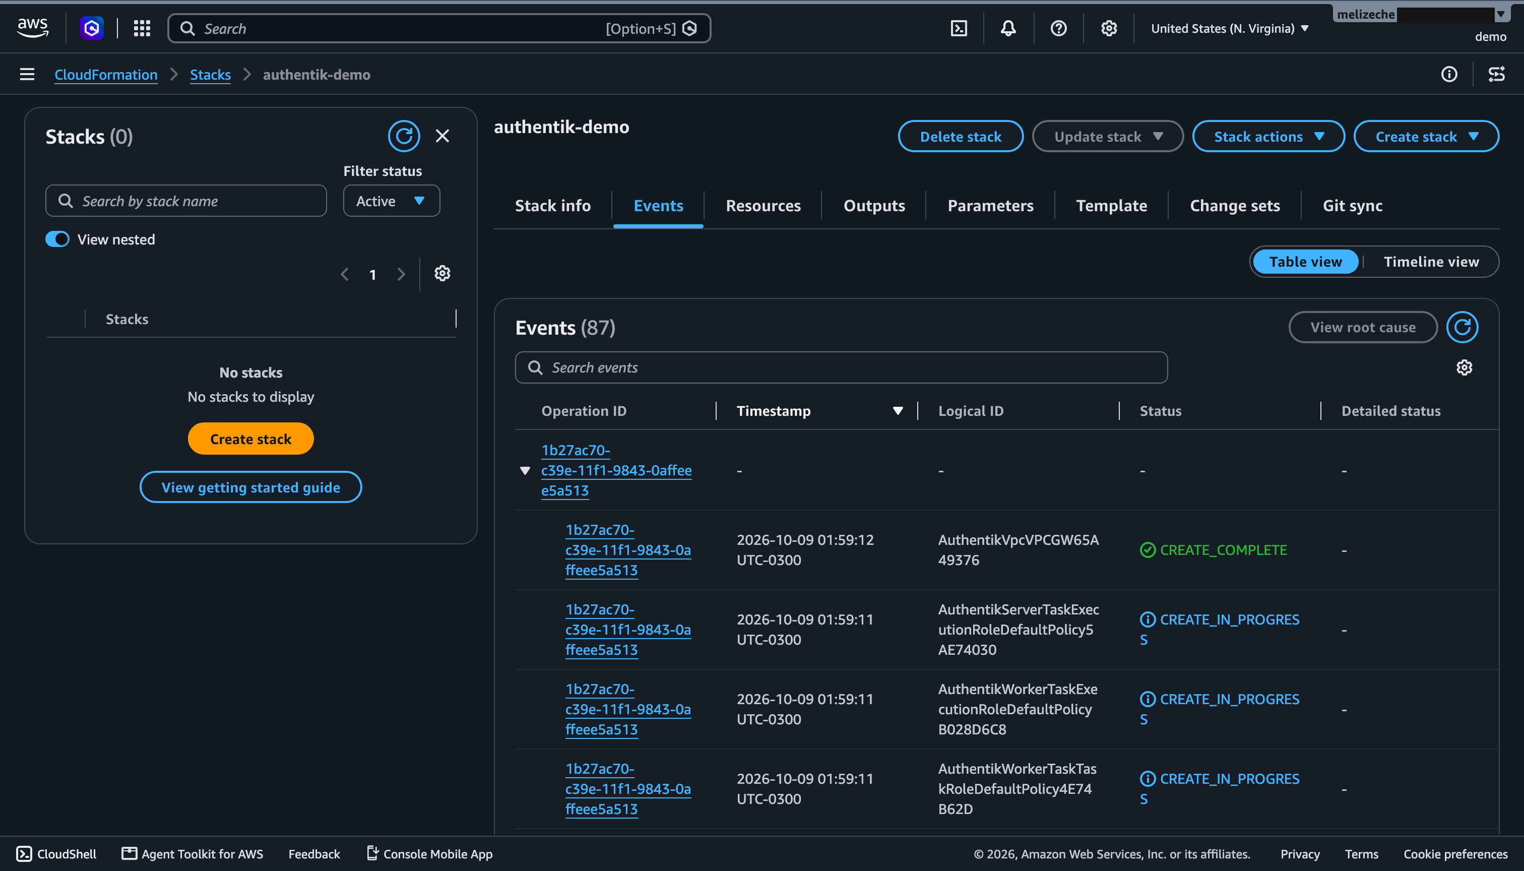Viewport: 1524px width, 871px height.
Task: Collapse the operation 1b27ac70 group row
Action: coord(525,470)
